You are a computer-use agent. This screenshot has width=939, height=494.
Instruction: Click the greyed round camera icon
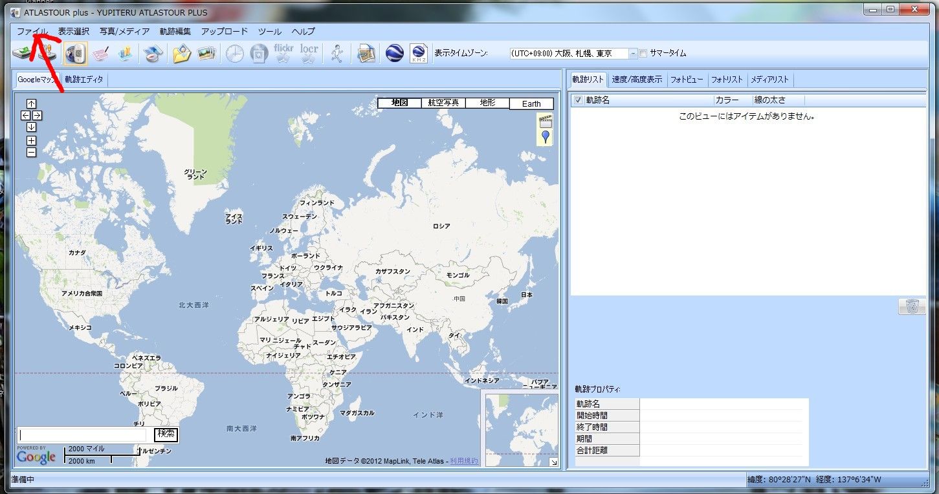pyautogui.click(x=259, y=54)
